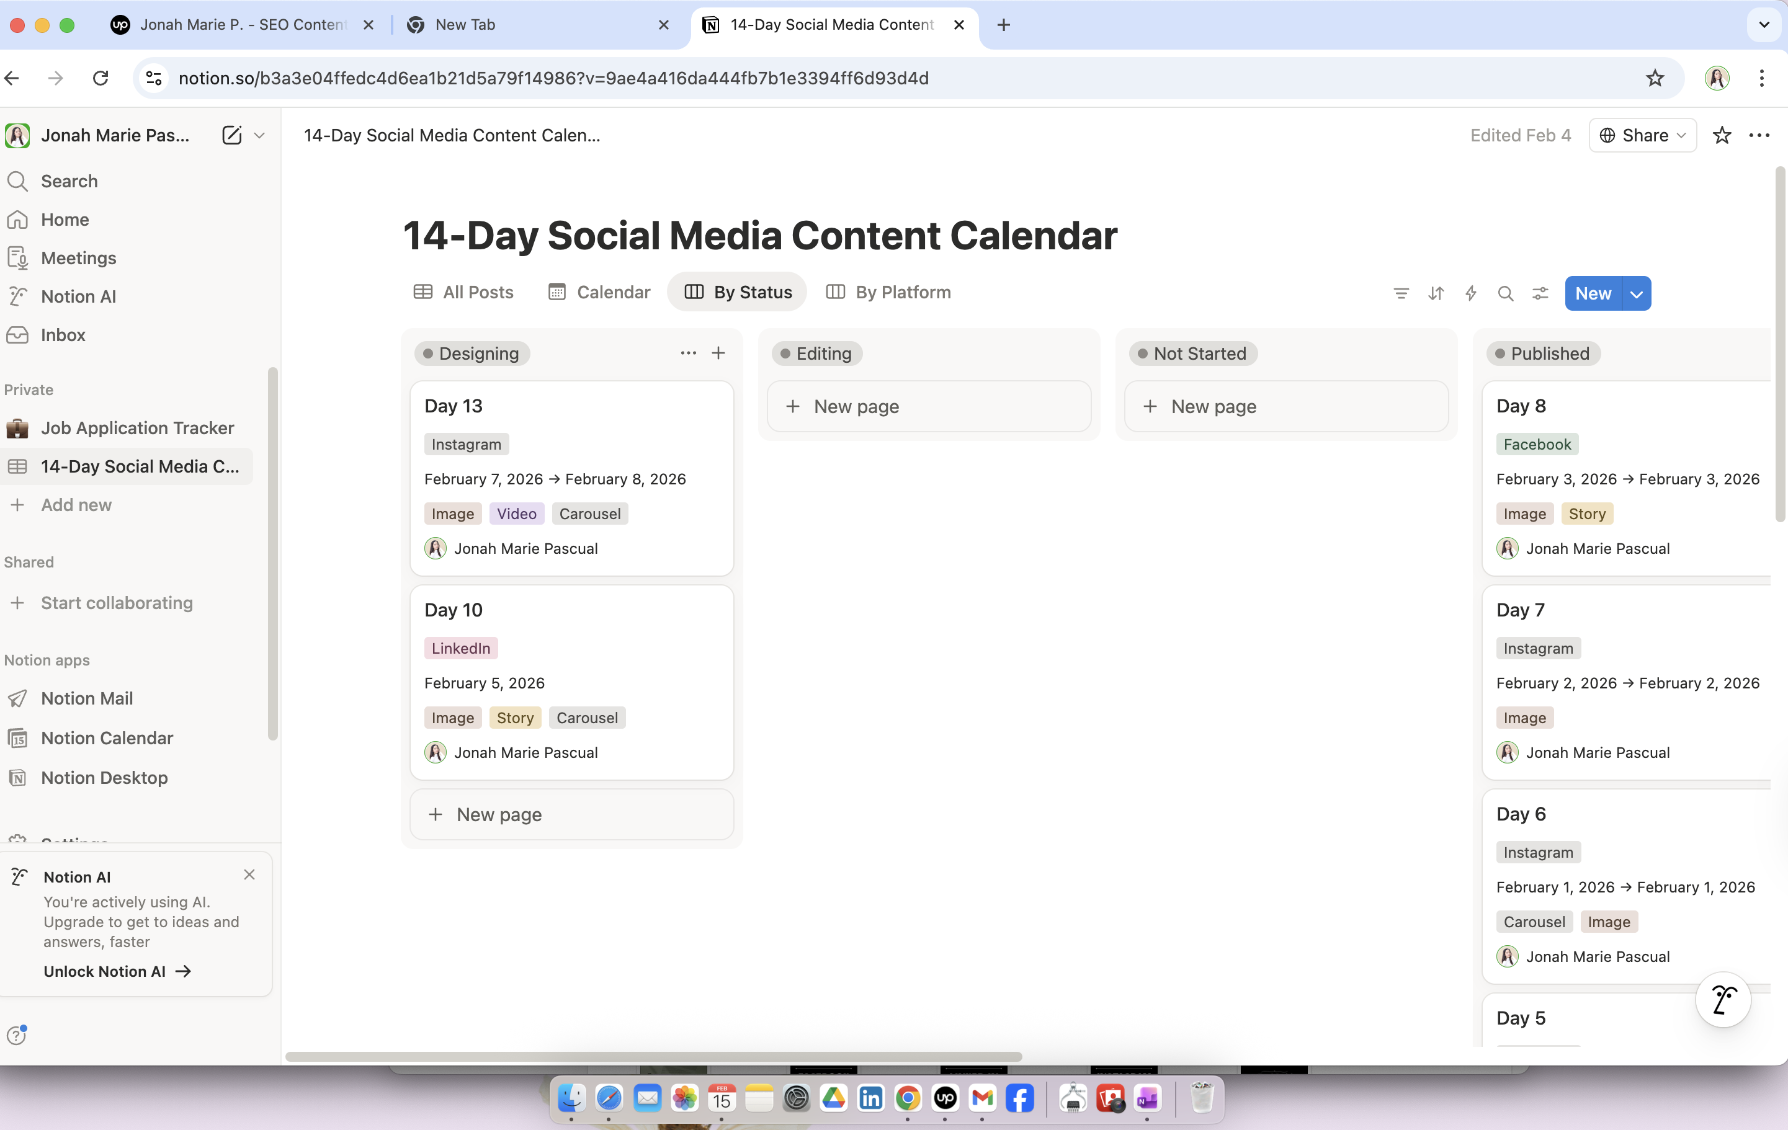The height and width of the screenshot is (1130, 1788).
Task: Switch to the By Platform tab
Action: point(888,293)
